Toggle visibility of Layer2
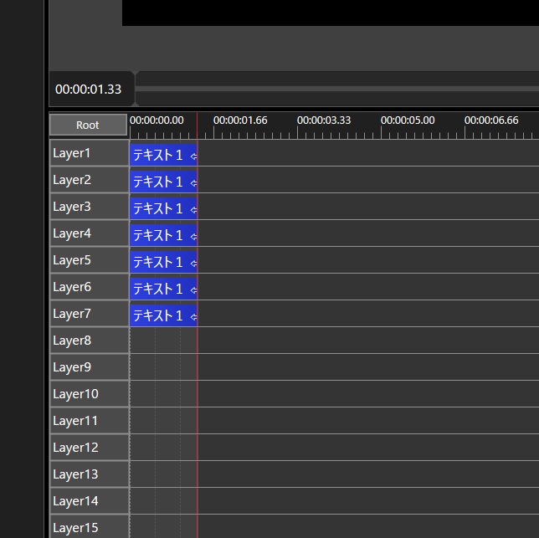539x538 pixels. coord(89,180)
